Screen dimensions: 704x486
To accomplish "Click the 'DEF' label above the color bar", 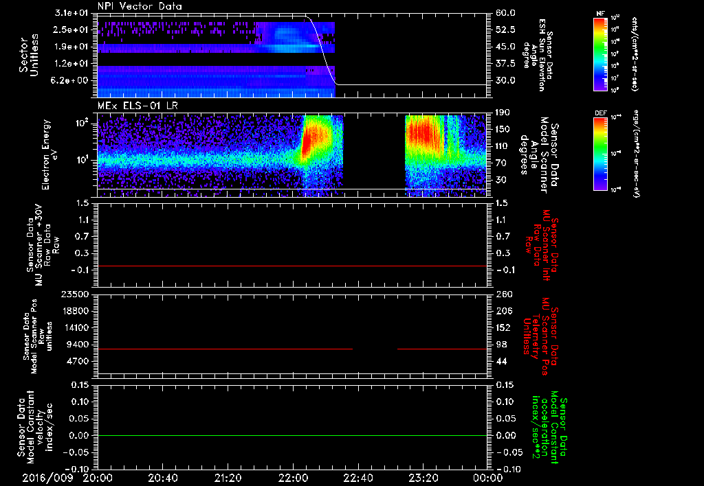I will 600,113.
